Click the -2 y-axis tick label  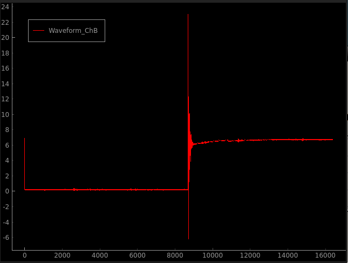[5, 207]
